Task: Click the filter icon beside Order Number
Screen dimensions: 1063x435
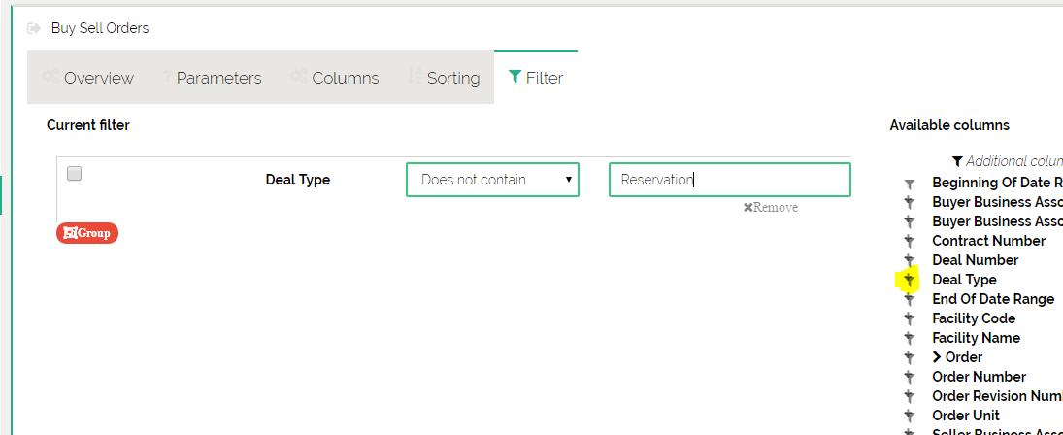Action: click(910, 377)
